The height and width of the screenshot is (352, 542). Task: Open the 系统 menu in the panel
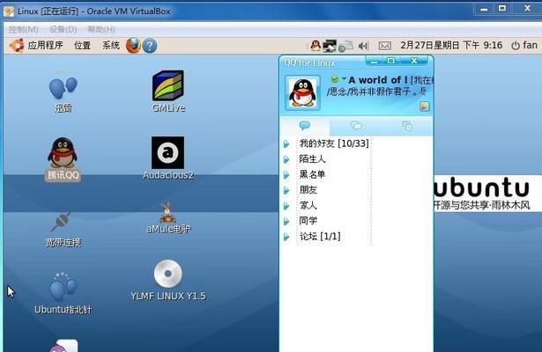(x=110, y=45)
